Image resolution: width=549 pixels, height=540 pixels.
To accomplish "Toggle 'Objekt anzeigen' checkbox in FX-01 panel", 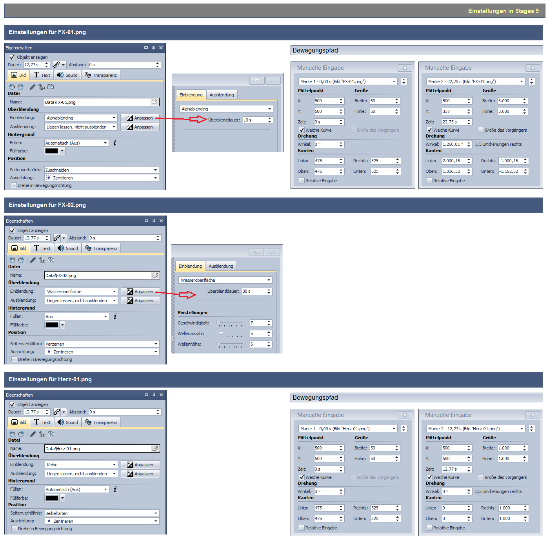I will pyautogui.click(x=12, y=57).
